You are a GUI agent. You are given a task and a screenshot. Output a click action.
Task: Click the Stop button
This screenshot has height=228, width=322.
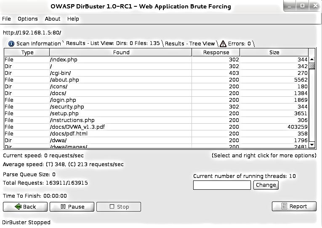click(x=119, y=207)
